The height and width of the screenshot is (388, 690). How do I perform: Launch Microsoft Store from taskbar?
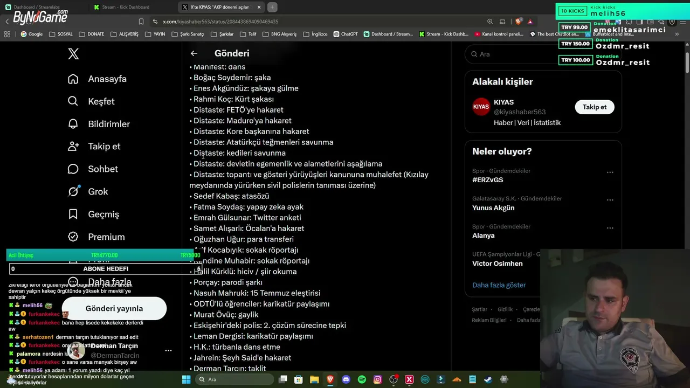point(299,379)
